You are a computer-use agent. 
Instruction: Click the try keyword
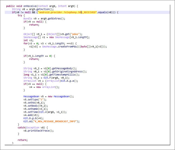point(20,15)
